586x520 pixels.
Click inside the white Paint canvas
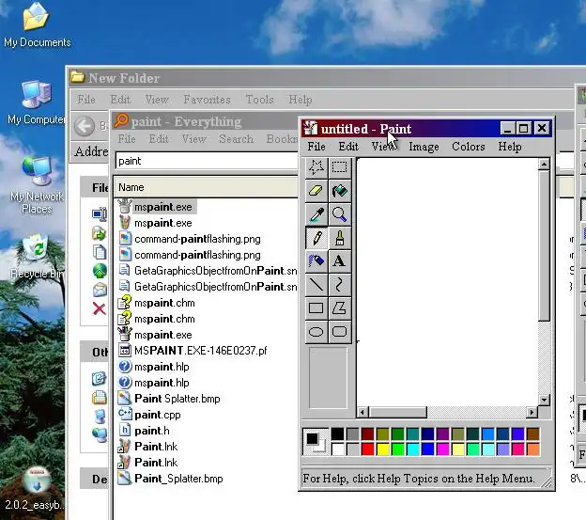click(447, 280)
